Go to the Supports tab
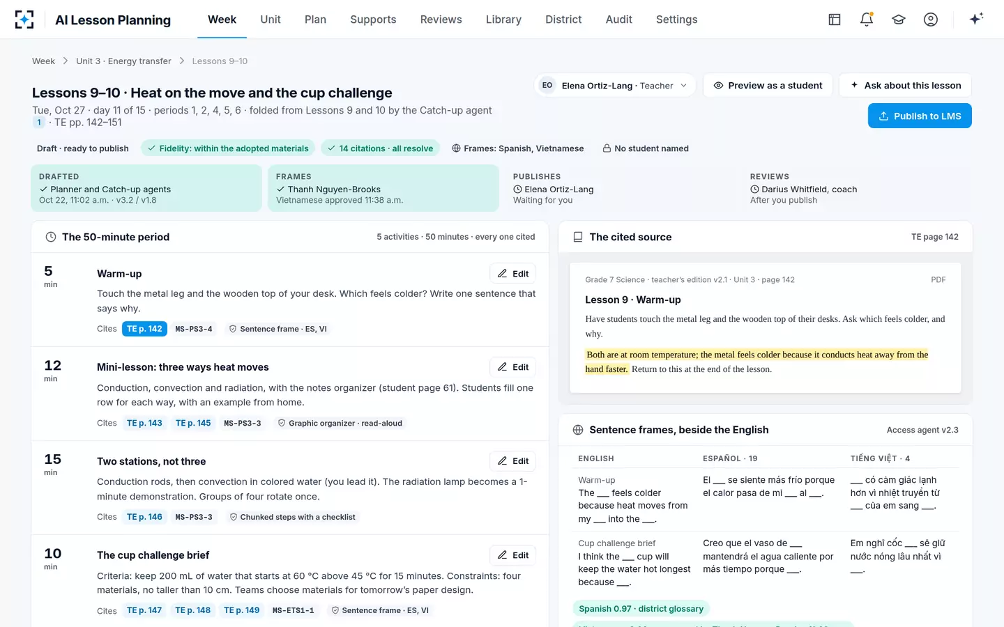 coord(373,20)
